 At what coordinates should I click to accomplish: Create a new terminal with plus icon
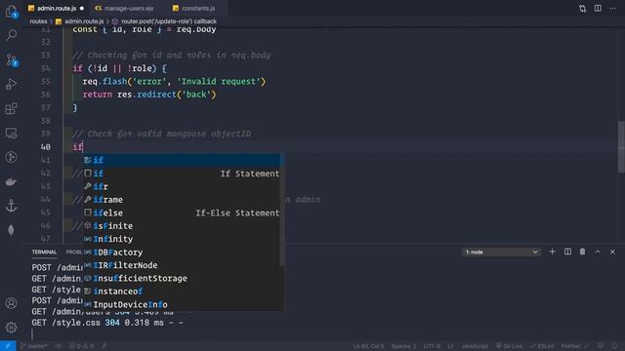(552, 252)
